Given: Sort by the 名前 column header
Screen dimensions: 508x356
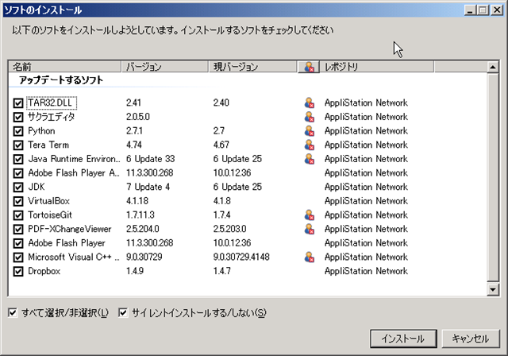Looking at the screenshot, I should pos(65,67).
